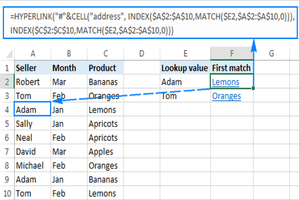Select Bananas cell in row 9

pyautogui.click(x=105, y=179)
